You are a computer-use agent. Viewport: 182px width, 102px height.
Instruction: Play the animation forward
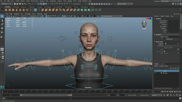172,92
